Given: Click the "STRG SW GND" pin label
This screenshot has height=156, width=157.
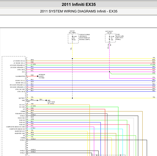Looking at the screenshot, I should [x=20, y=89].
